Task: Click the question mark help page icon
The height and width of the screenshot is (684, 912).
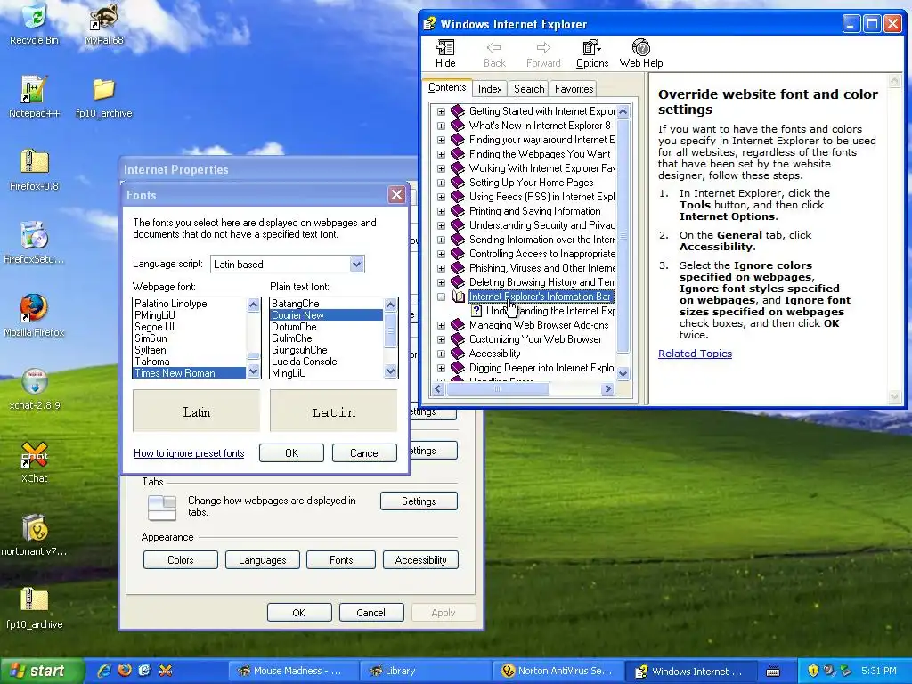Action: pyautogui.click(x=476, y=311)
